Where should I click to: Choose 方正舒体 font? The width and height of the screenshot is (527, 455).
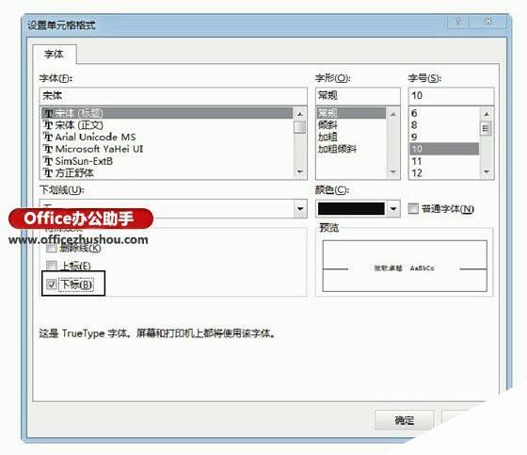point(168,173)
